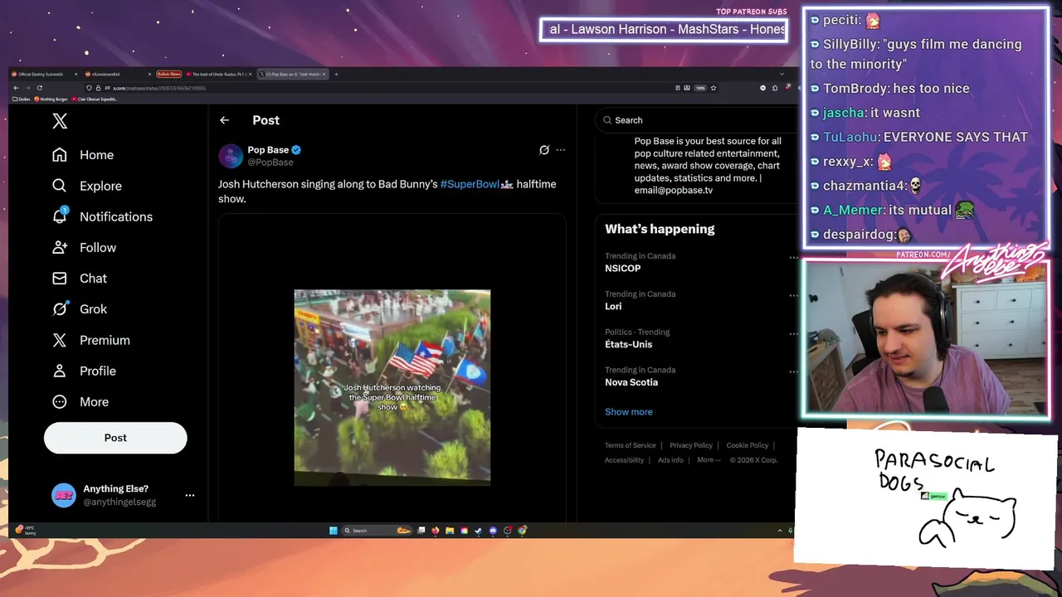Click Show more under What's happening
This screenshot has height=597, width=1062.
629,412
